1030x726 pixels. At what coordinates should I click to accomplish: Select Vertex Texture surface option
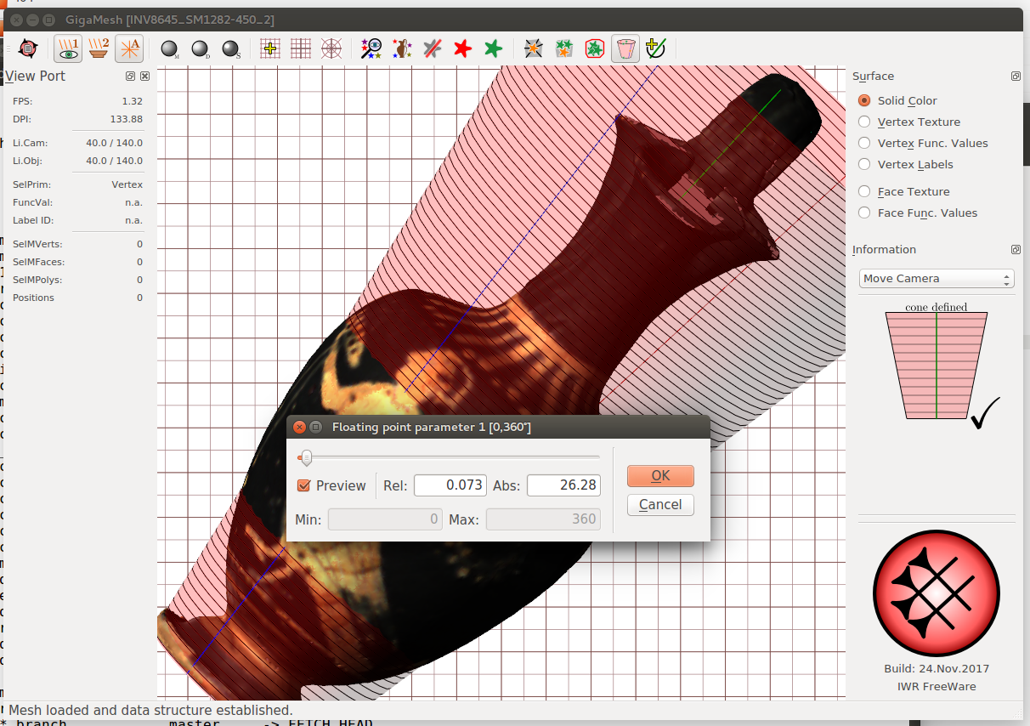(x=909, y=122)
